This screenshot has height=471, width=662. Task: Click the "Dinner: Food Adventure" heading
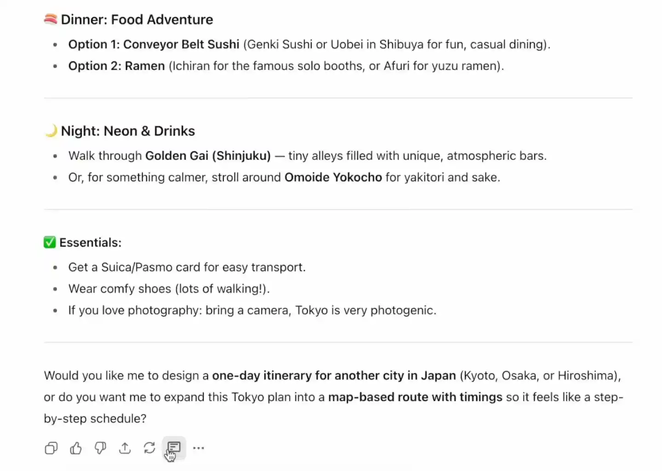137,20
